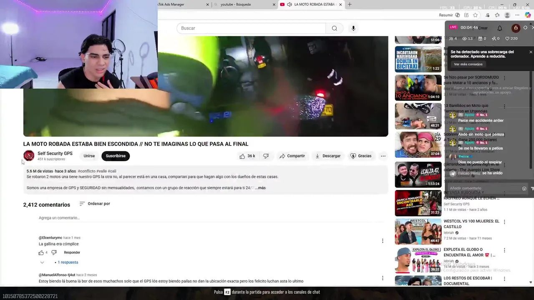The width and height of the screenshot is (534, 300).
Task: Click the red lock icon in live overlay
Action: click(x=516, y=28)
